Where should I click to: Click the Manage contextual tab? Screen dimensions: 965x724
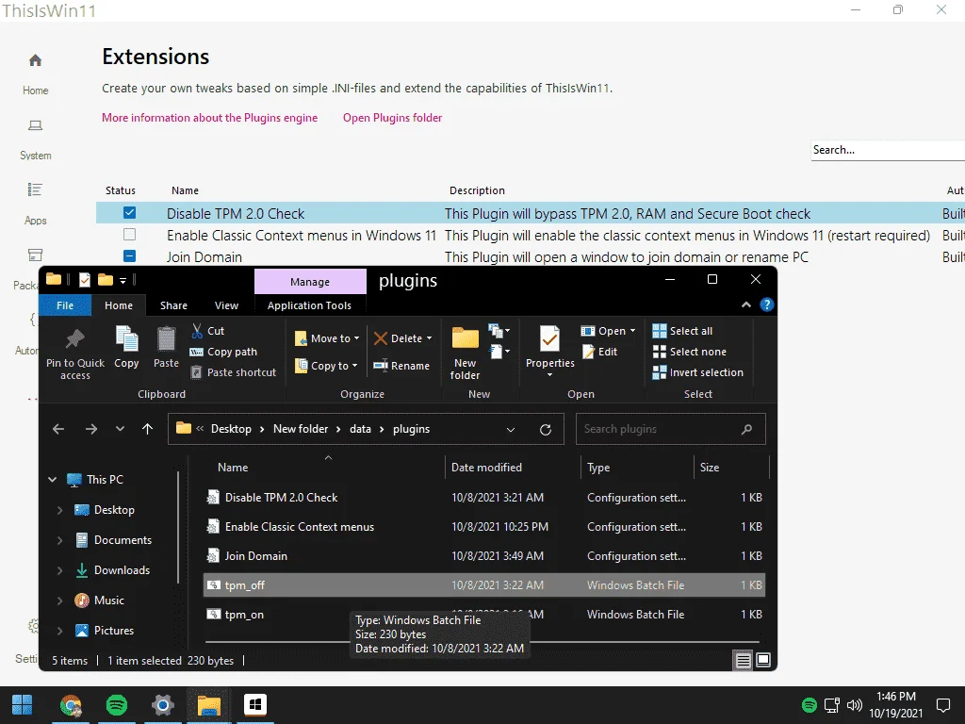pyautogui.click(x=310, y=282)
